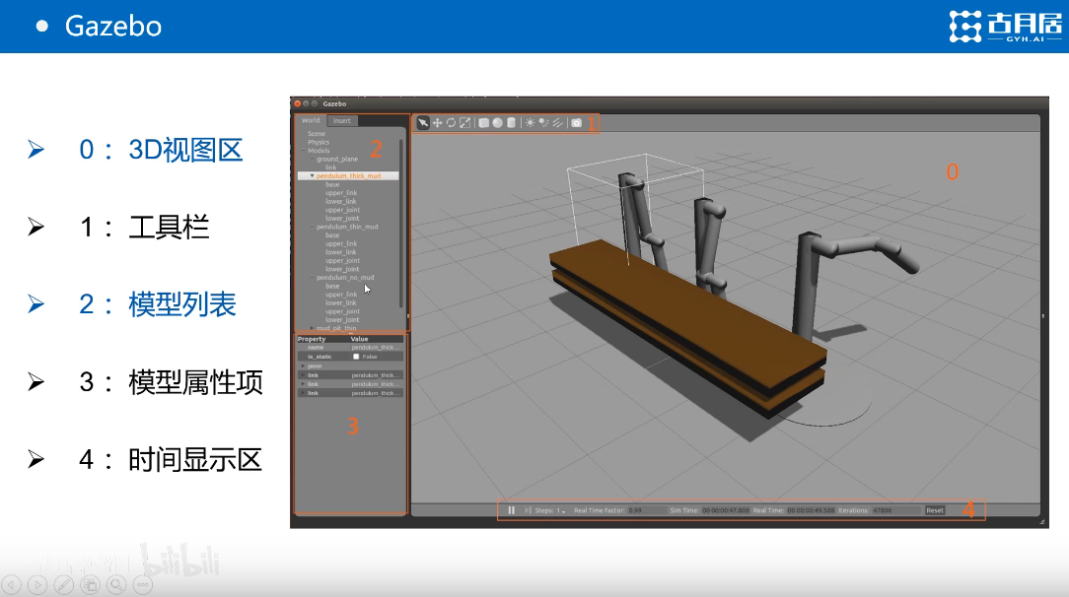
Task: Take a screenshot with the camera icon
Action: click(x=577, y=122)
